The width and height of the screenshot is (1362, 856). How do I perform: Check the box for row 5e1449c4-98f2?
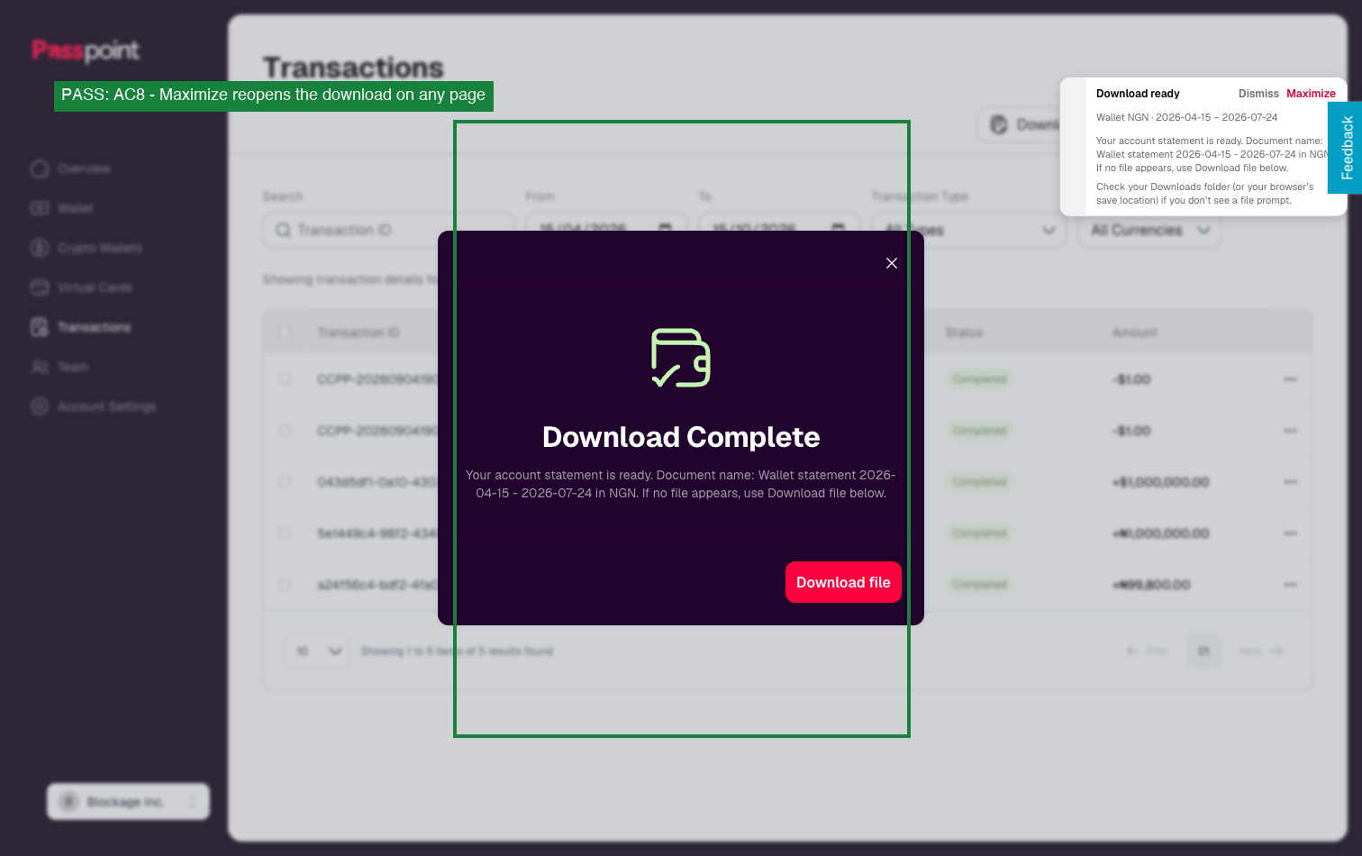[x=285, y=533]
